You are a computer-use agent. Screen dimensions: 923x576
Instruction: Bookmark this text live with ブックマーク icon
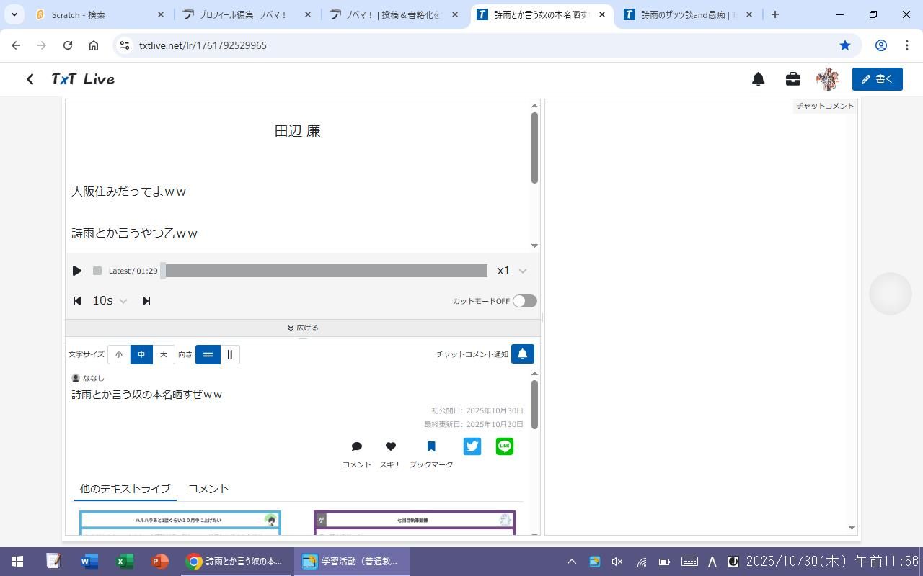pos(431,447)
